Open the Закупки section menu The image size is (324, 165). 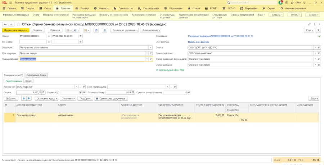28,9
